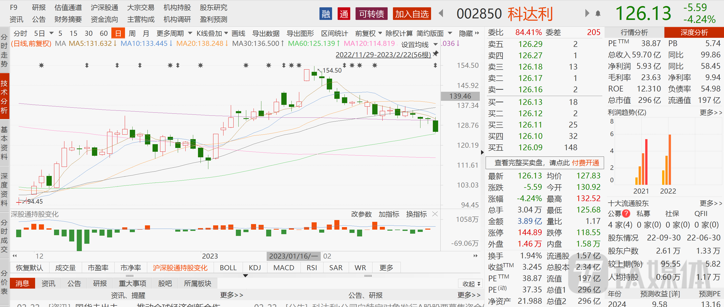Switch chart to 日 daily period

(x=118, y=33)
